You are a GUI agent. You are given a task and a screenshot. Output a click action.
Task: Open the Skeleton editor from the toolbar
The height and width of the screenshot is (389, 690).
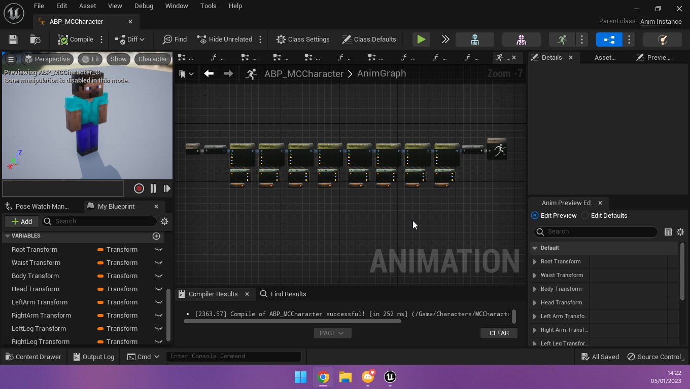(x=474, y=39)
